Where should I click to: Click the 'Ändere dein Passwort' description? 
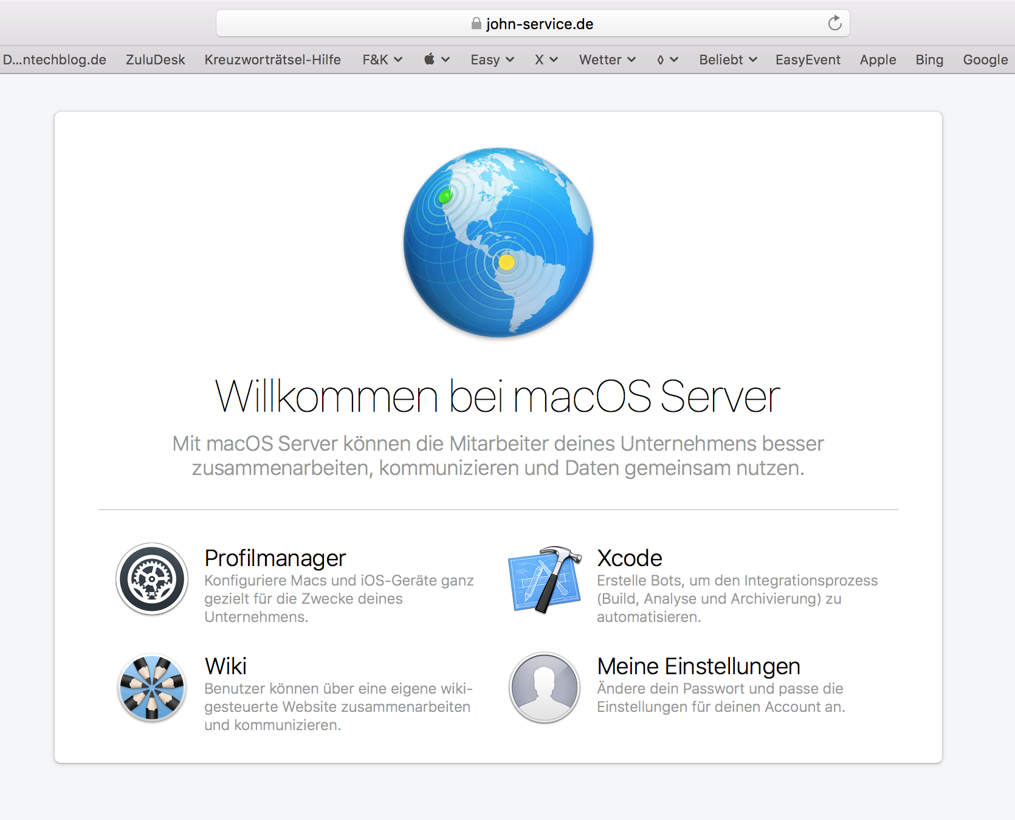721,697
